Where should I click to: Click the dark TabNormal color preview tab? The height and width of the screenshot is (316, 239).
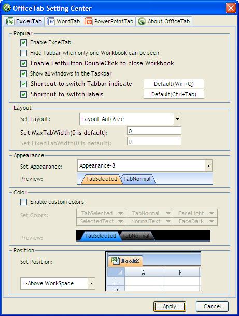tap(136, 236)
